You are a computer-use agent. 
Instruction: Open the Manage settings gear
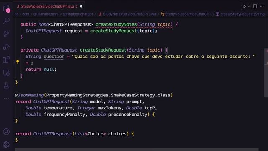click(6, 144)
